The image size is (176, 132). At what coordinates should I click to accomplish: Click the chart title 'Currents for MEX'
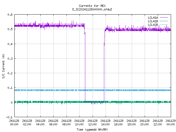92,6
